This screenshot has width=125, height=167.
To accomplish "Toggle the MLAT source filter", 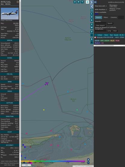I will (x=112, y=41).
